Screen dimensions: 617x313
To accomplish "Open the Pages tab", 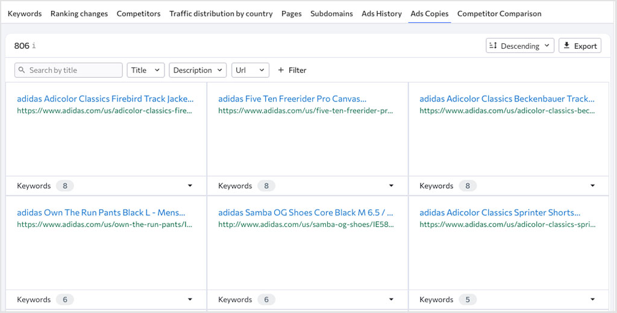I will pos(292,14).
